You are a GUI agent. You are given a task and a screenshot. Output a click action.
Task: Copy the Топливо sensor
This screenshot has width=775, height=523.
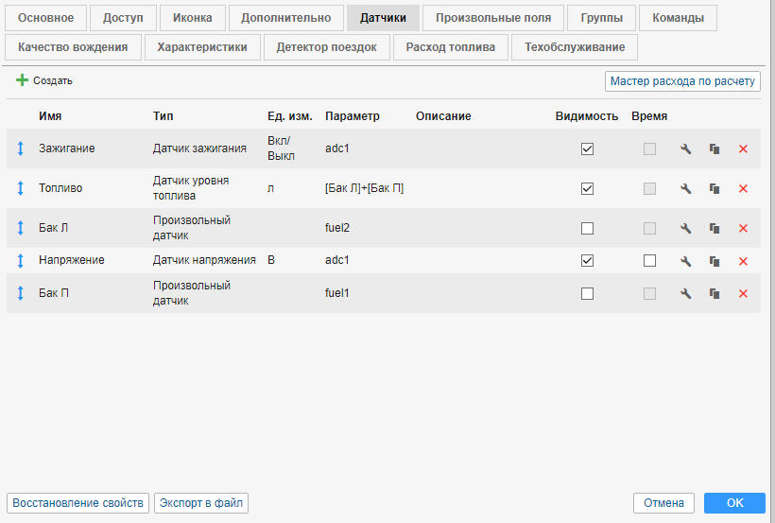point(715,189)
